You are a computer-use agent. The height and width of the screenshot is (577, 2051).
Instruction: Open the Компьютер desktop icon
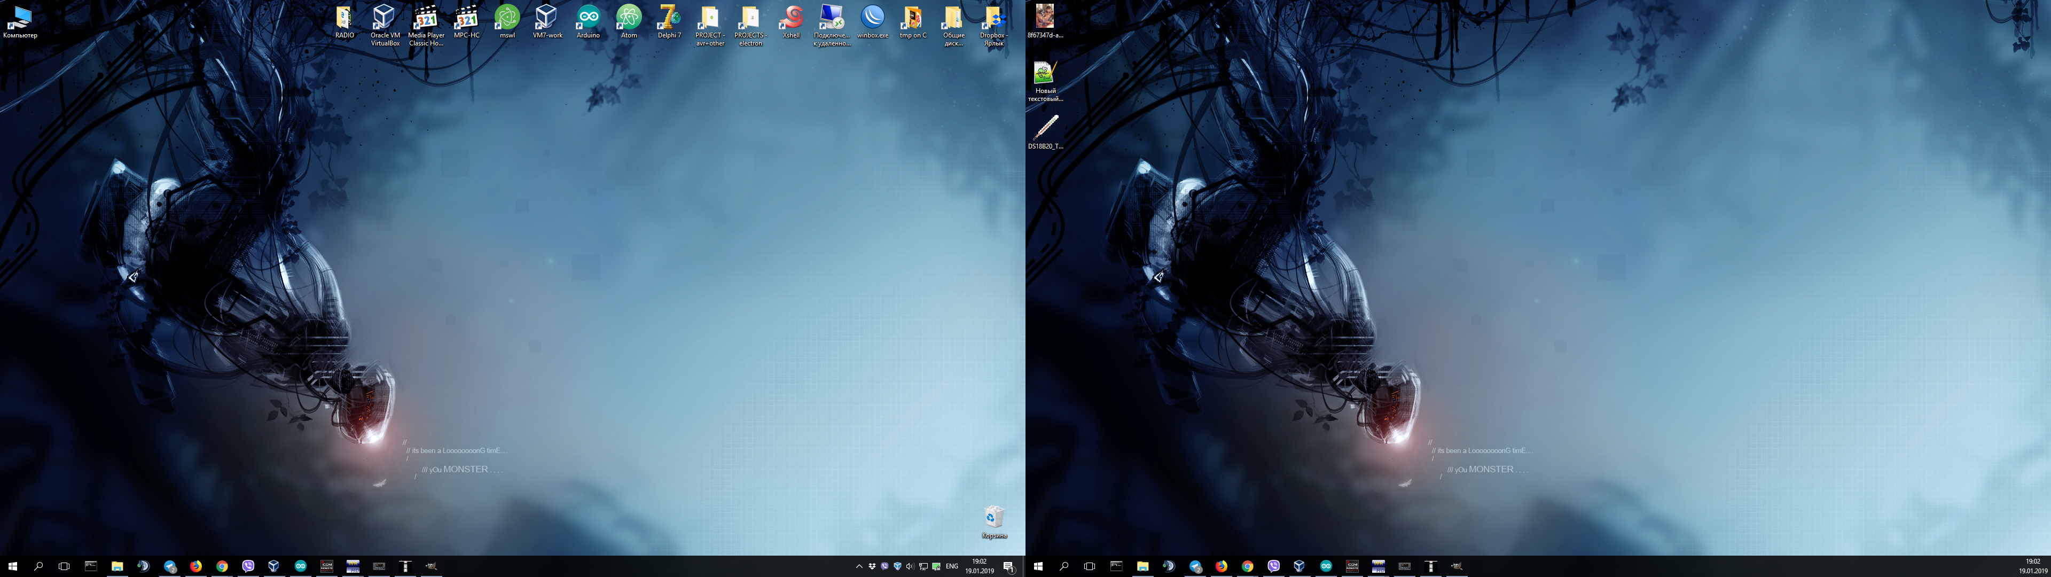tap(20, 21)
